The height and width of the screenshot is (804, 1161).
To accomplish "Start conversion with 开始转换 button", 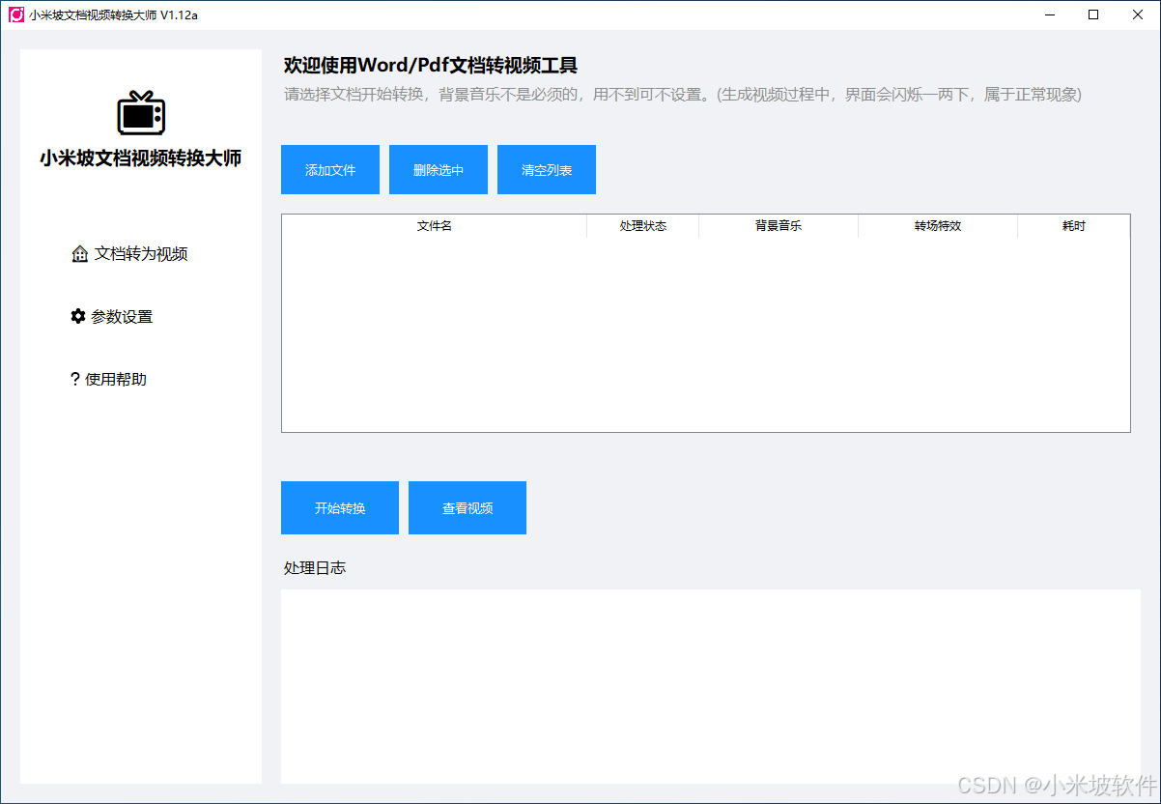I will pyautogui.click(x=340, y=507).
